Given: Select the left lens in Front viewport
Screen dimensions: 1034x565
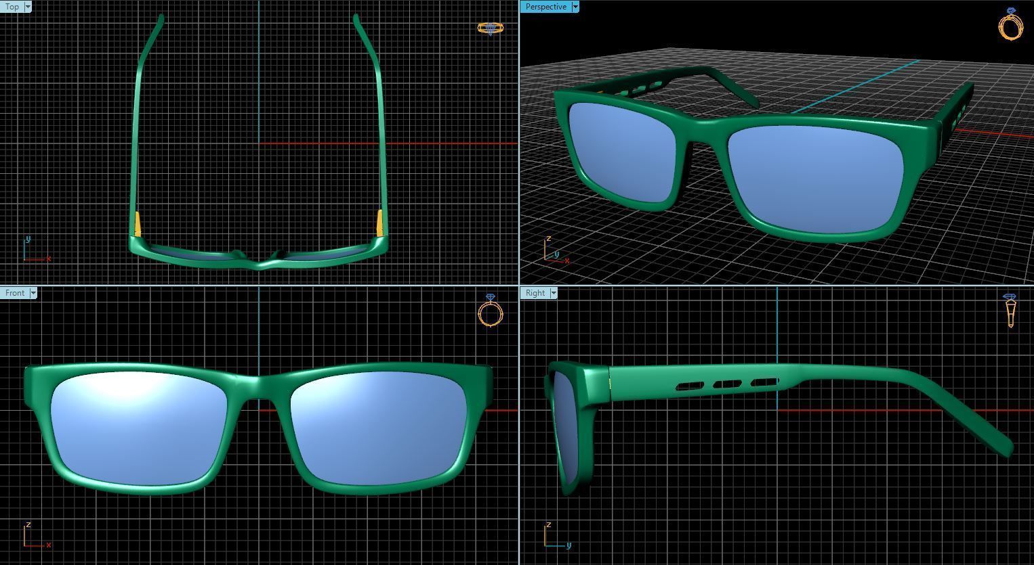Looking at the screenshot, I should click(139, 429).
